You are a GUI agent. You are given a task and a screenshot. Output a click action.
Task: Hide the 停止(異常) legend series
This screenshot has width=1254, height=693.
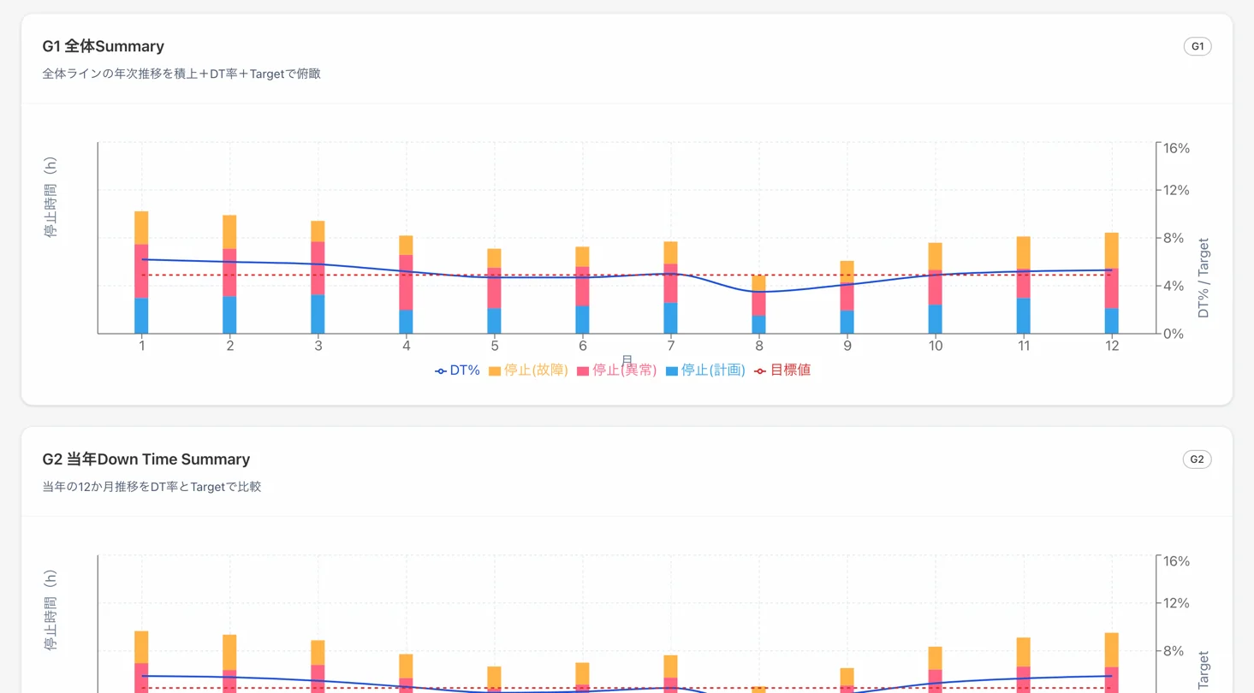617,370
